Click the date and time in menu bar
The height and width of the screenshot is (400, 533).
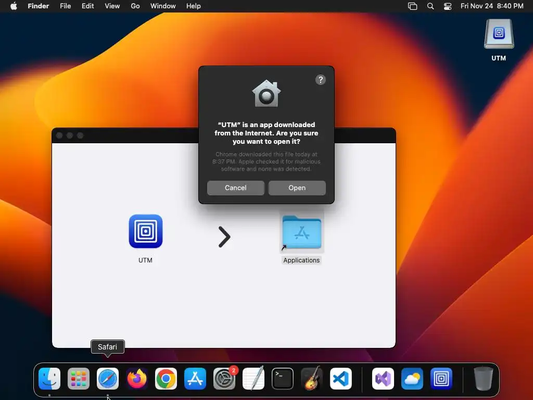coord(492,6)
